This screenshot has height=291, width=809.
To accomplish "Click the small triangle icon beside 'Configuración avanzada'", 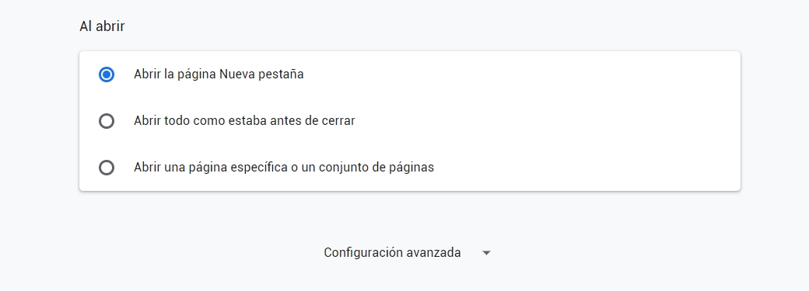I will click(486, 253).
